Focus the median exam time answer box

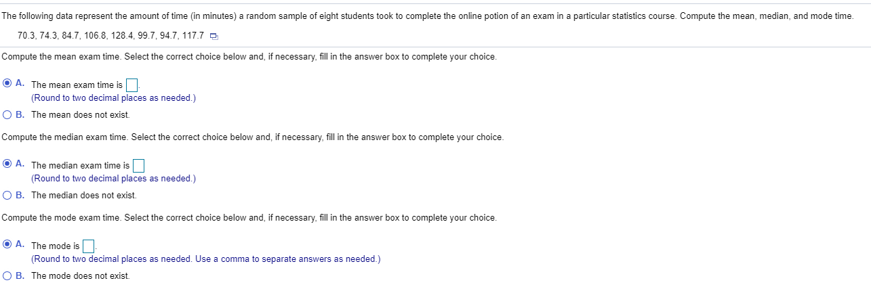tap(138, 165)
